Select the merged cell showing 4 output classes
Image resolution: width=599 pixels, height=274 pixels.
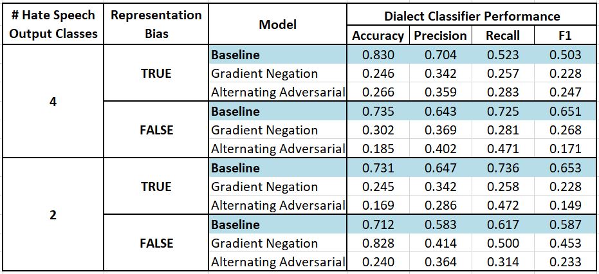click(x=53, y=102)
